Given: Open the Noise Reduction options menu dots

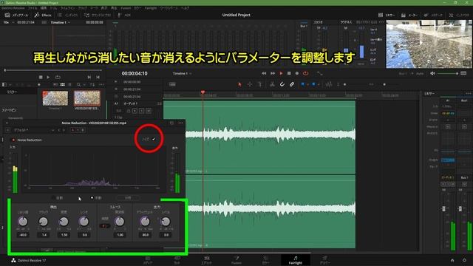Looking at the screenshot, I should click(180, 123).
